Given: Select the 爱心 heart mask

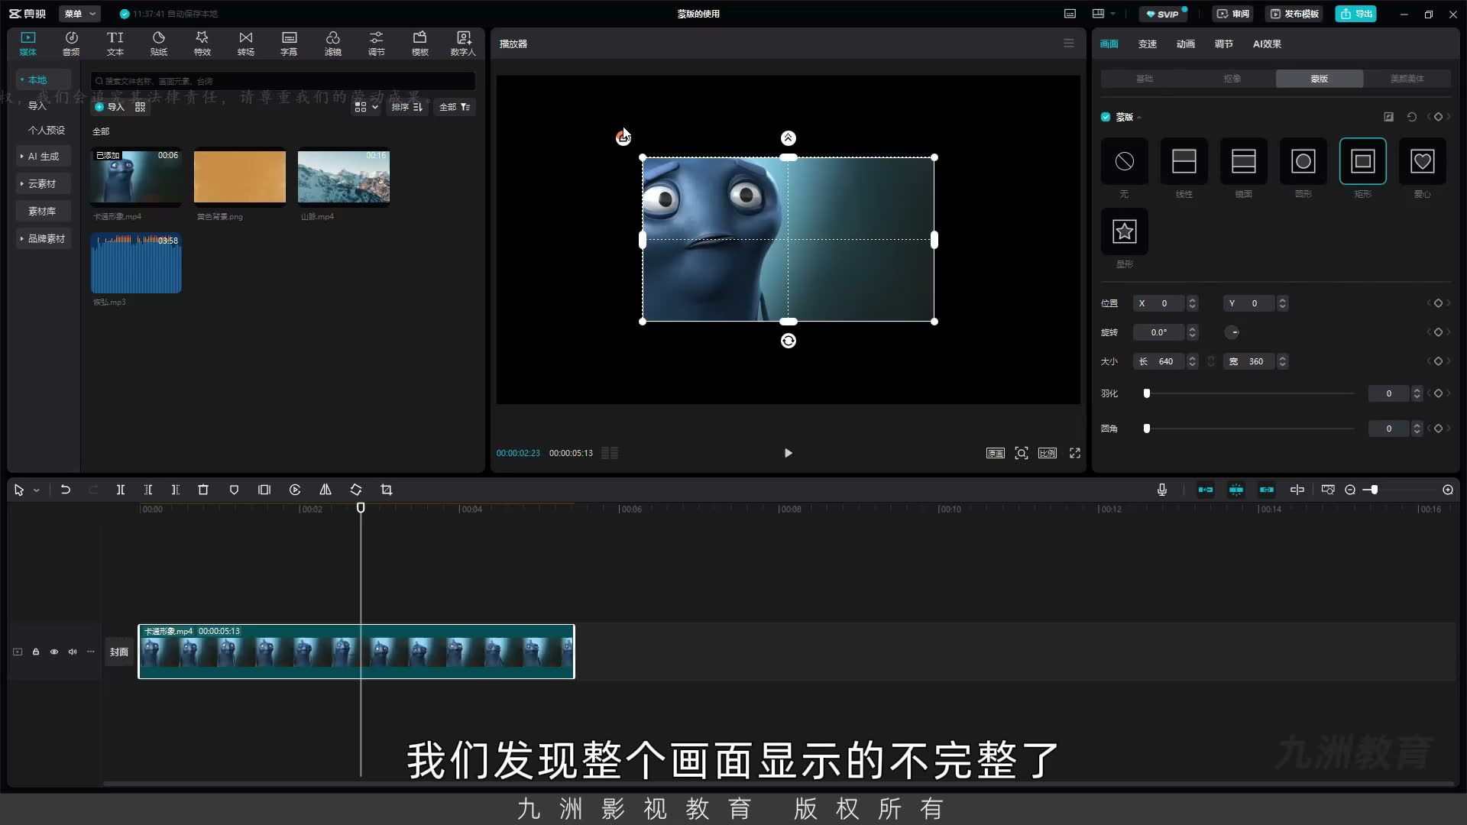Looking at the screenshot, I should pos(1422,161).
